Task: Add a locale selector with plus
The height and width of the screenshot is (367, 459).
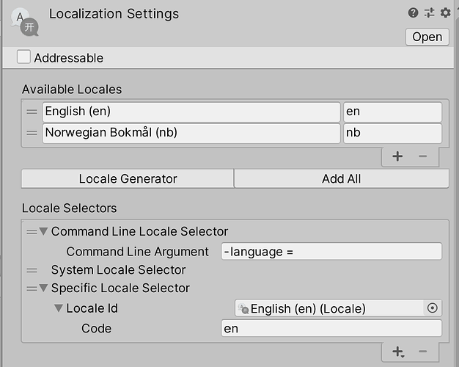Action: 397,352
